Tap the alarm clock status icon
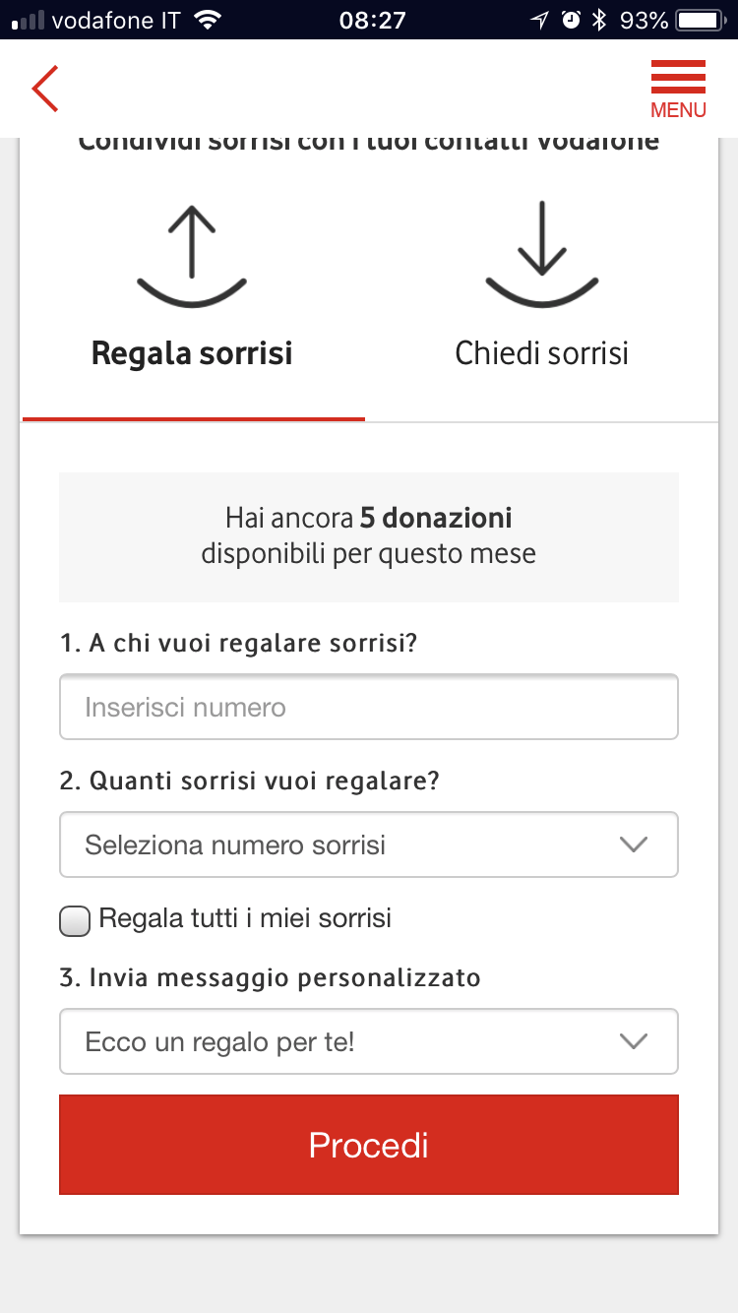738x1313 pixels. click(x=571, y=20)
